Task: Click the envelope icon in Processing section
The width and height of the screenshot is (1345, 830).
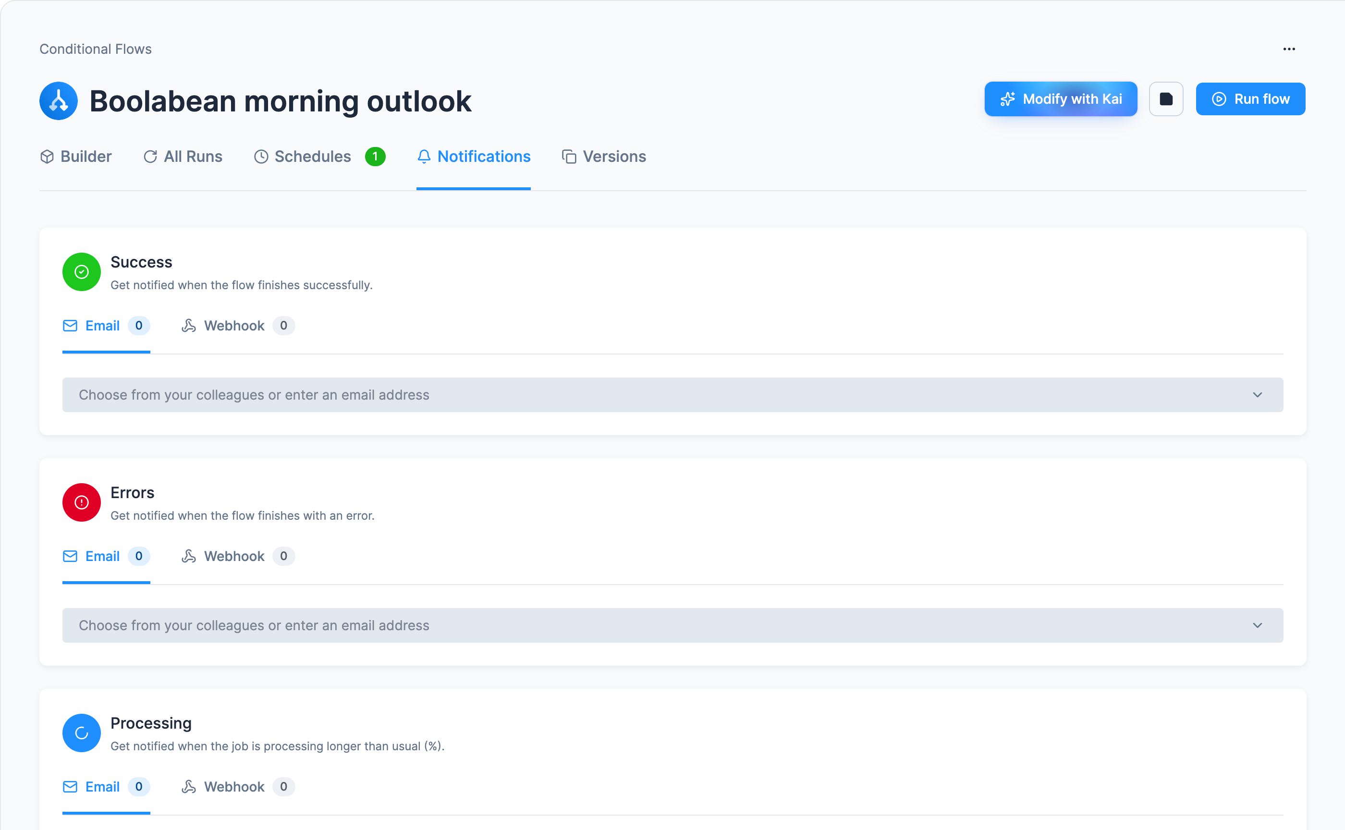Action: click(x=70, y=787)
